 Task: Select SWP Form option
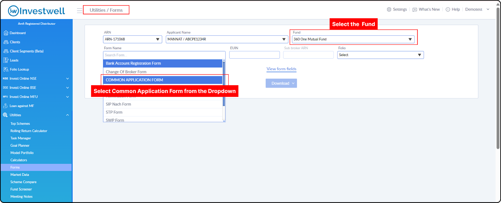point(163,120)
